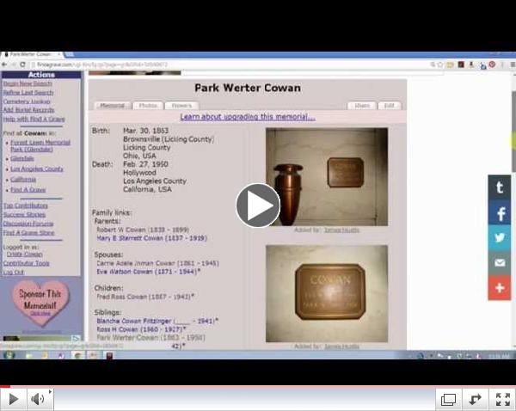This screenshot has width=516, height=411.
Task: Click the Park Werter Cowan heading text
Action: click(x=248, y=89)
